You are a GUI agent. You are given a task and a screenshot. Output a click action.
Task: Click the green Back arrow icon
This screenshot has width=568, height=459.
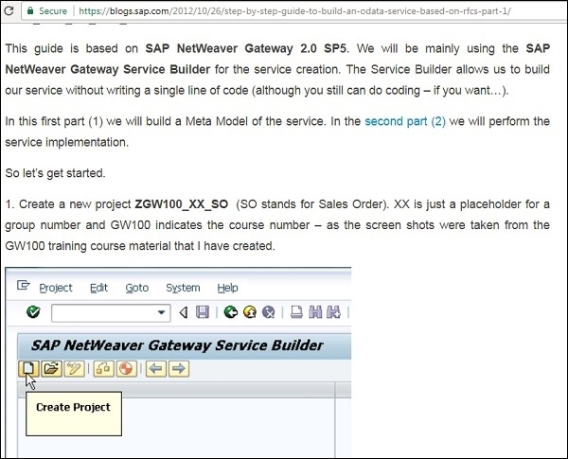230,312
